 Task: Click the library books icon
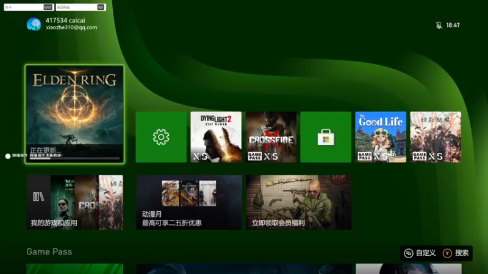click(x=38, y=197)
